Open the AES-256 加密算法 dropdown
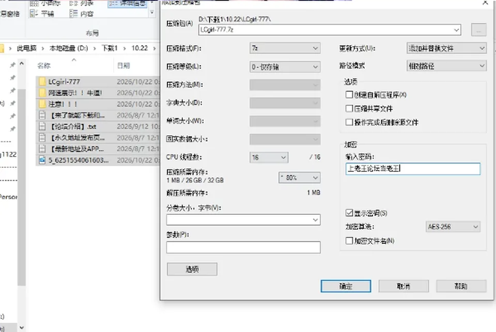The image size is (496, 332). 453,227
